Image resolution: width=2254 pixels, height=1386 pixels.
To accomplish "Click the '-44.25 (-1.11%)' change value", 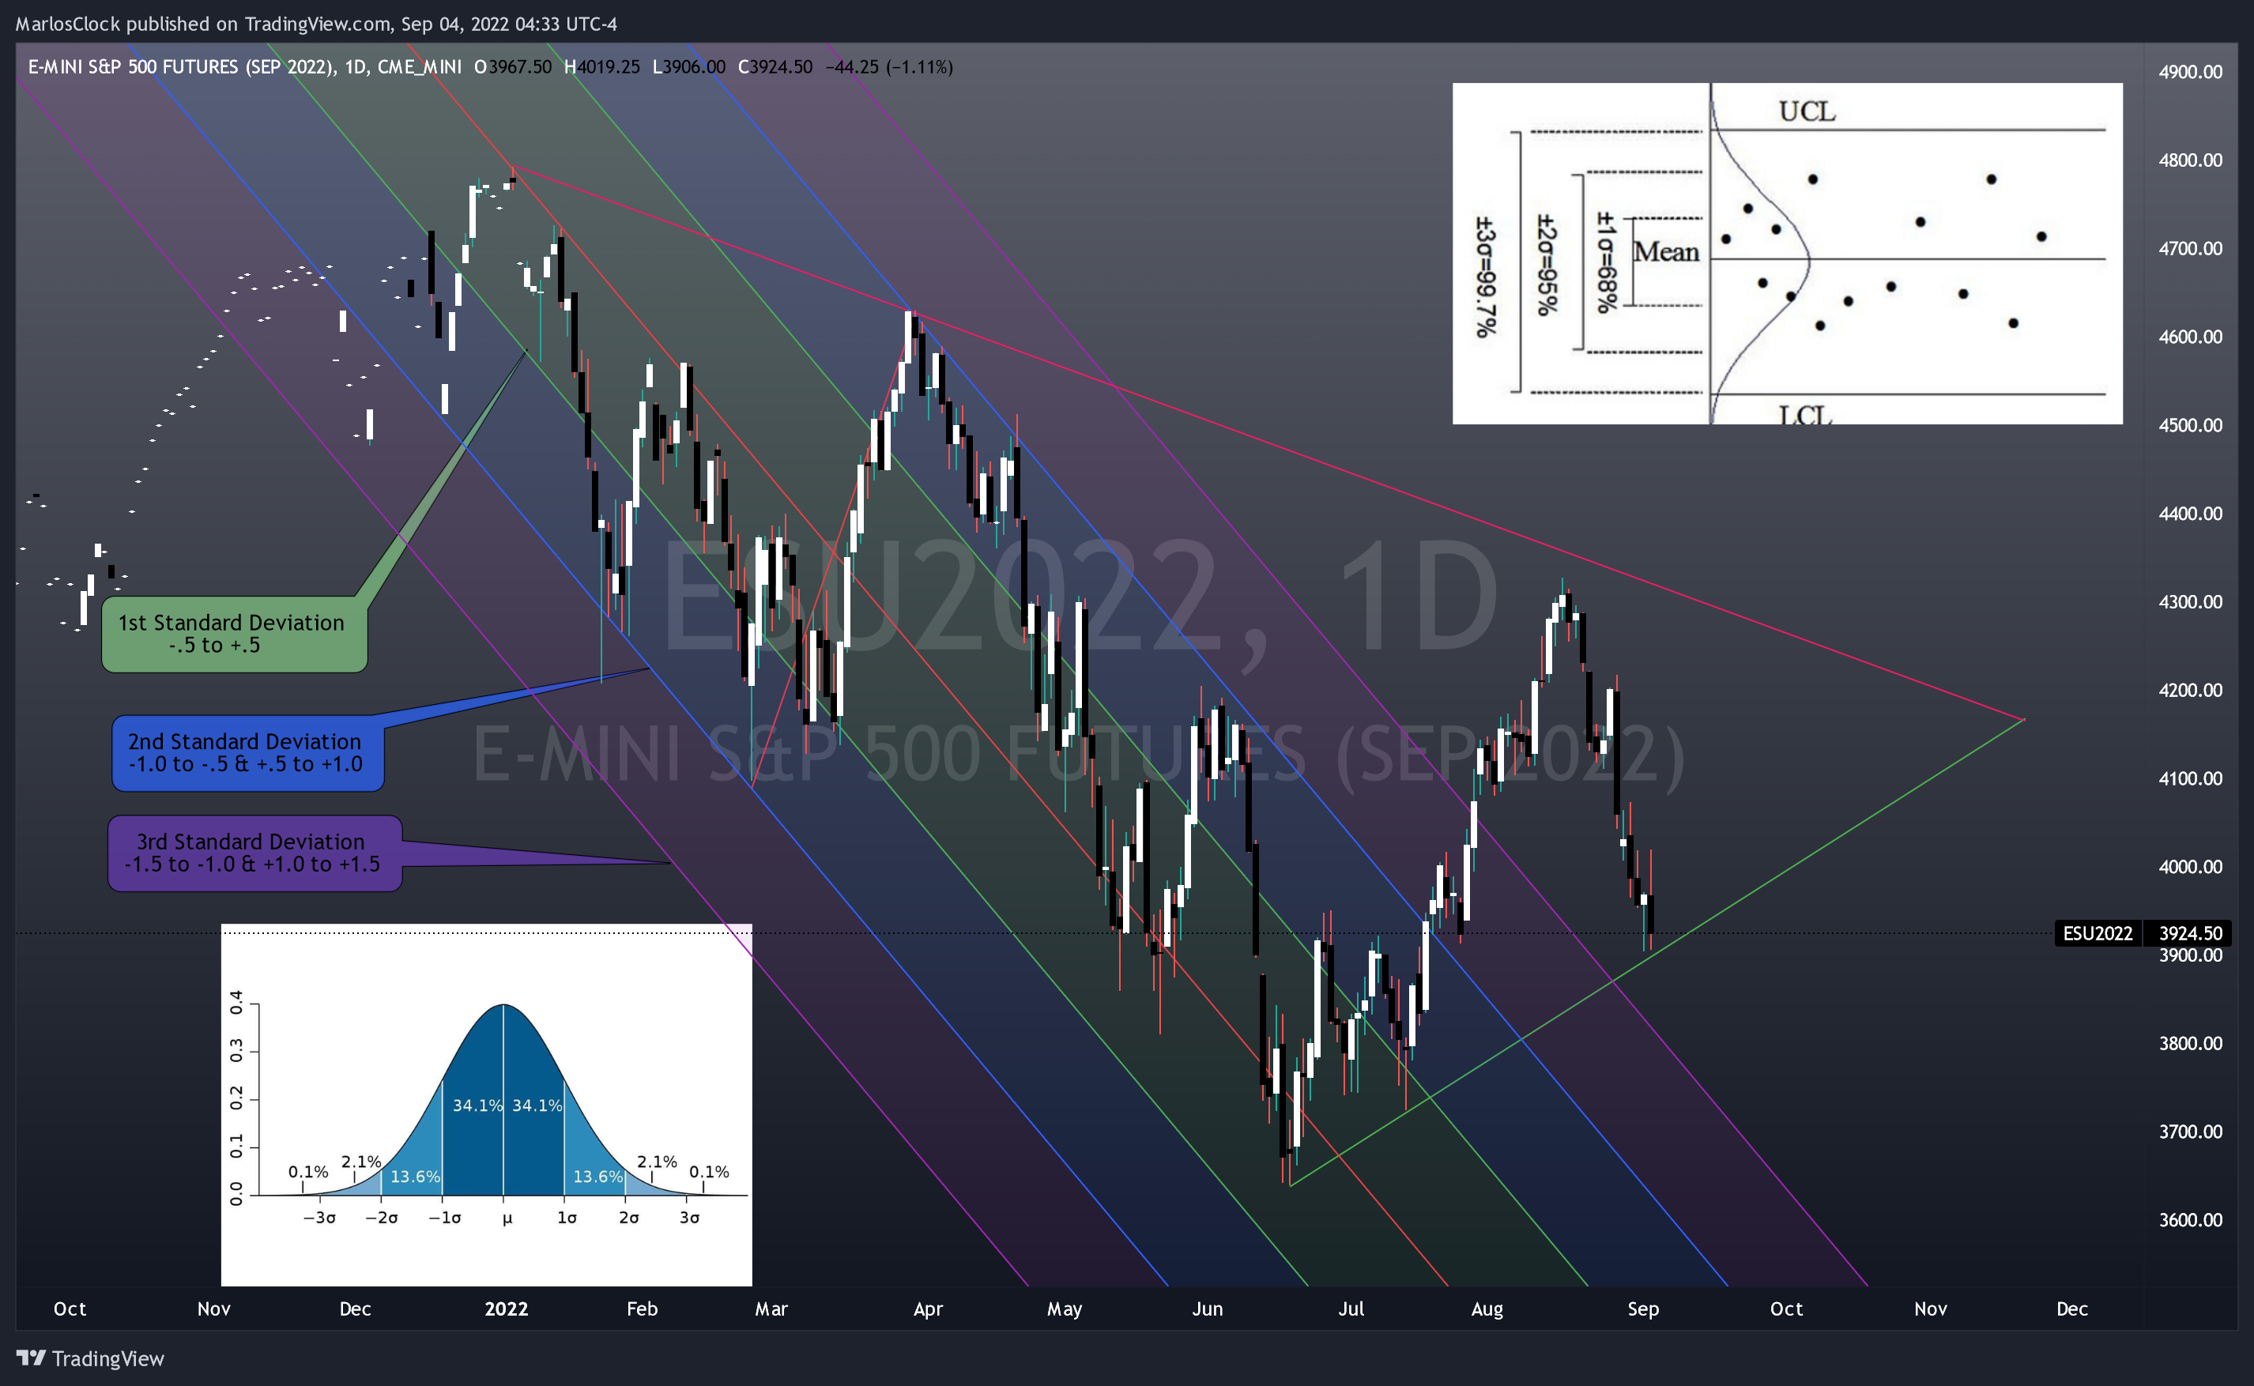I will (x=889, y=67).
